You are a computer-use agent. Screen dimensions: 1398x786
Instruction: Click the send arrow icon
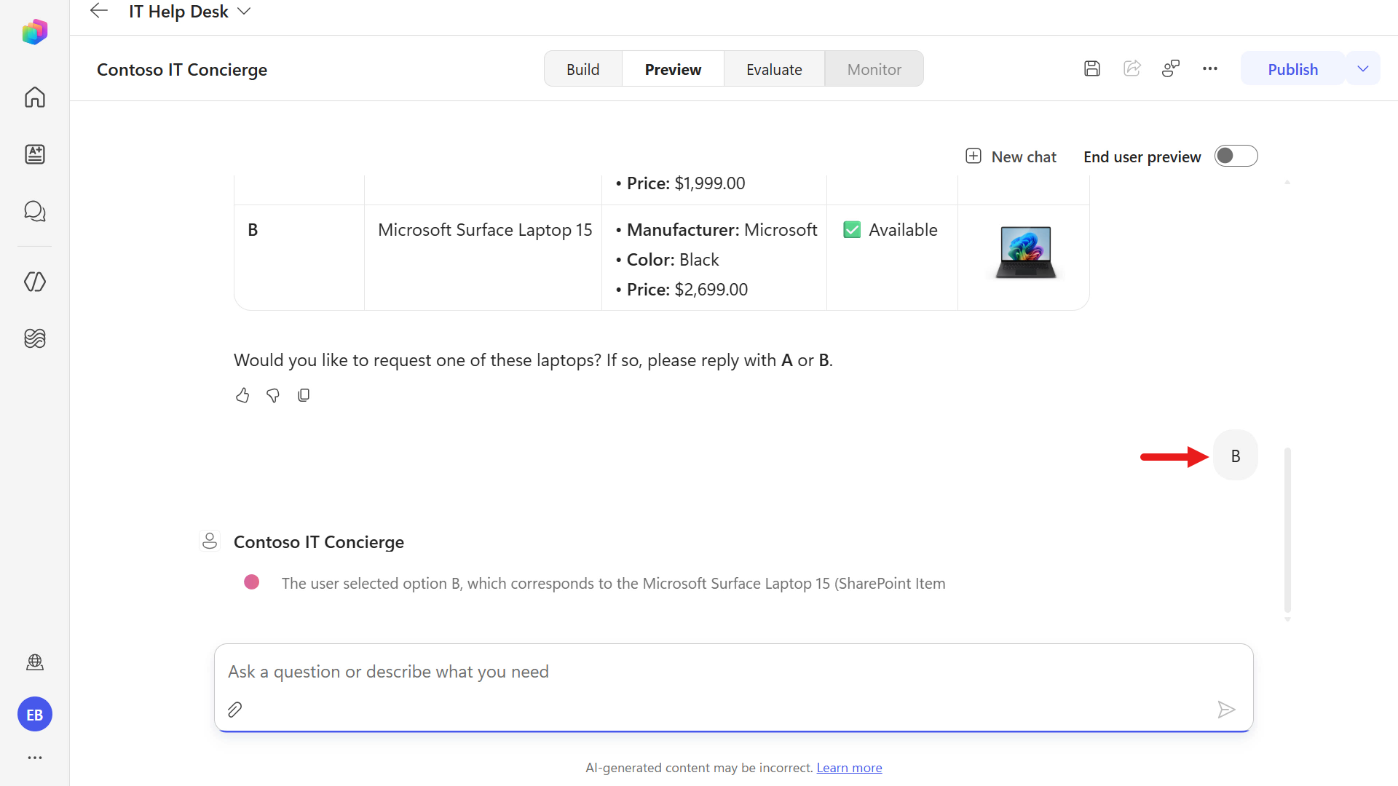(x=1226, y=709)
